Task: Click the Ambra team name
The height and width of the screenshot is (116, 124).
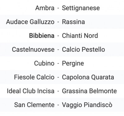Action: pyautogui.click(x=45, y=8)
